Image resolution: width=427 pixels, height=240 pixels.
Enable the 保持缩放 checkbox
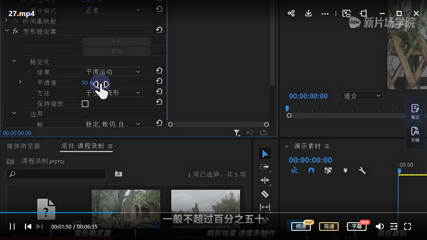tap(85, 104)
